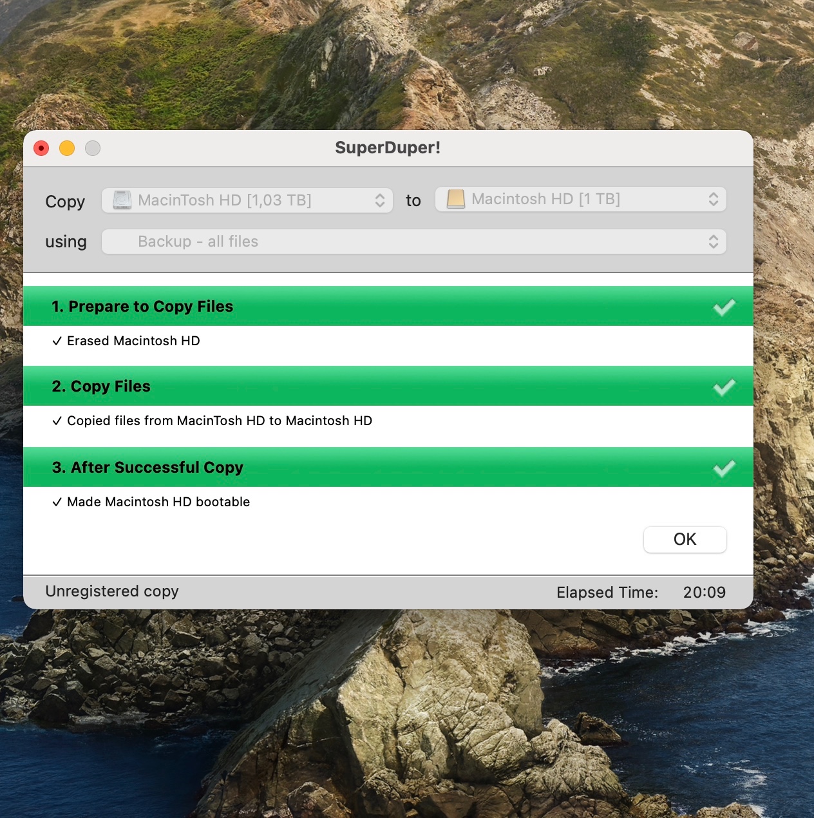
Task: Open the Backup - all files script dropdown
Action: click(414, 242)
